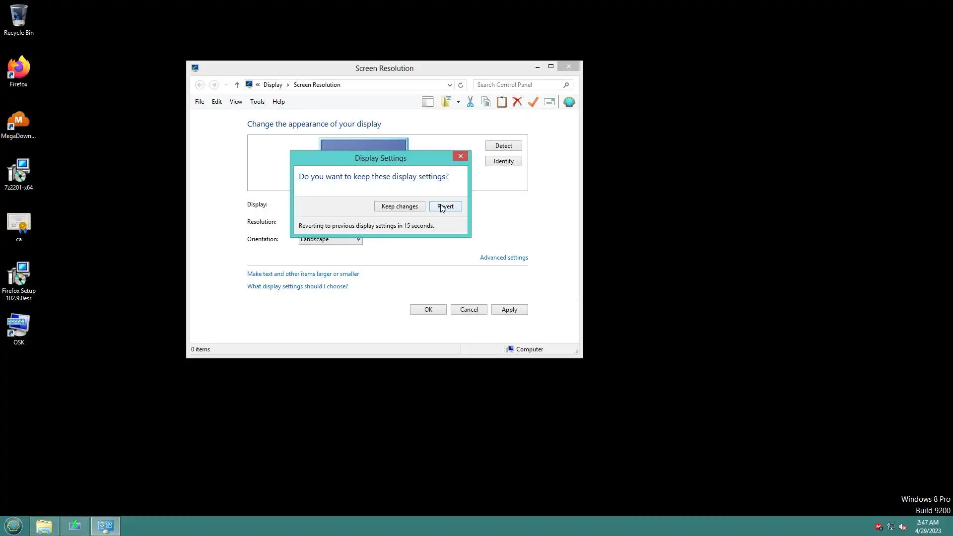Viewport: 953px width, 536px height.
Task: Click the red X Delete icon
Action: [517, 102]
